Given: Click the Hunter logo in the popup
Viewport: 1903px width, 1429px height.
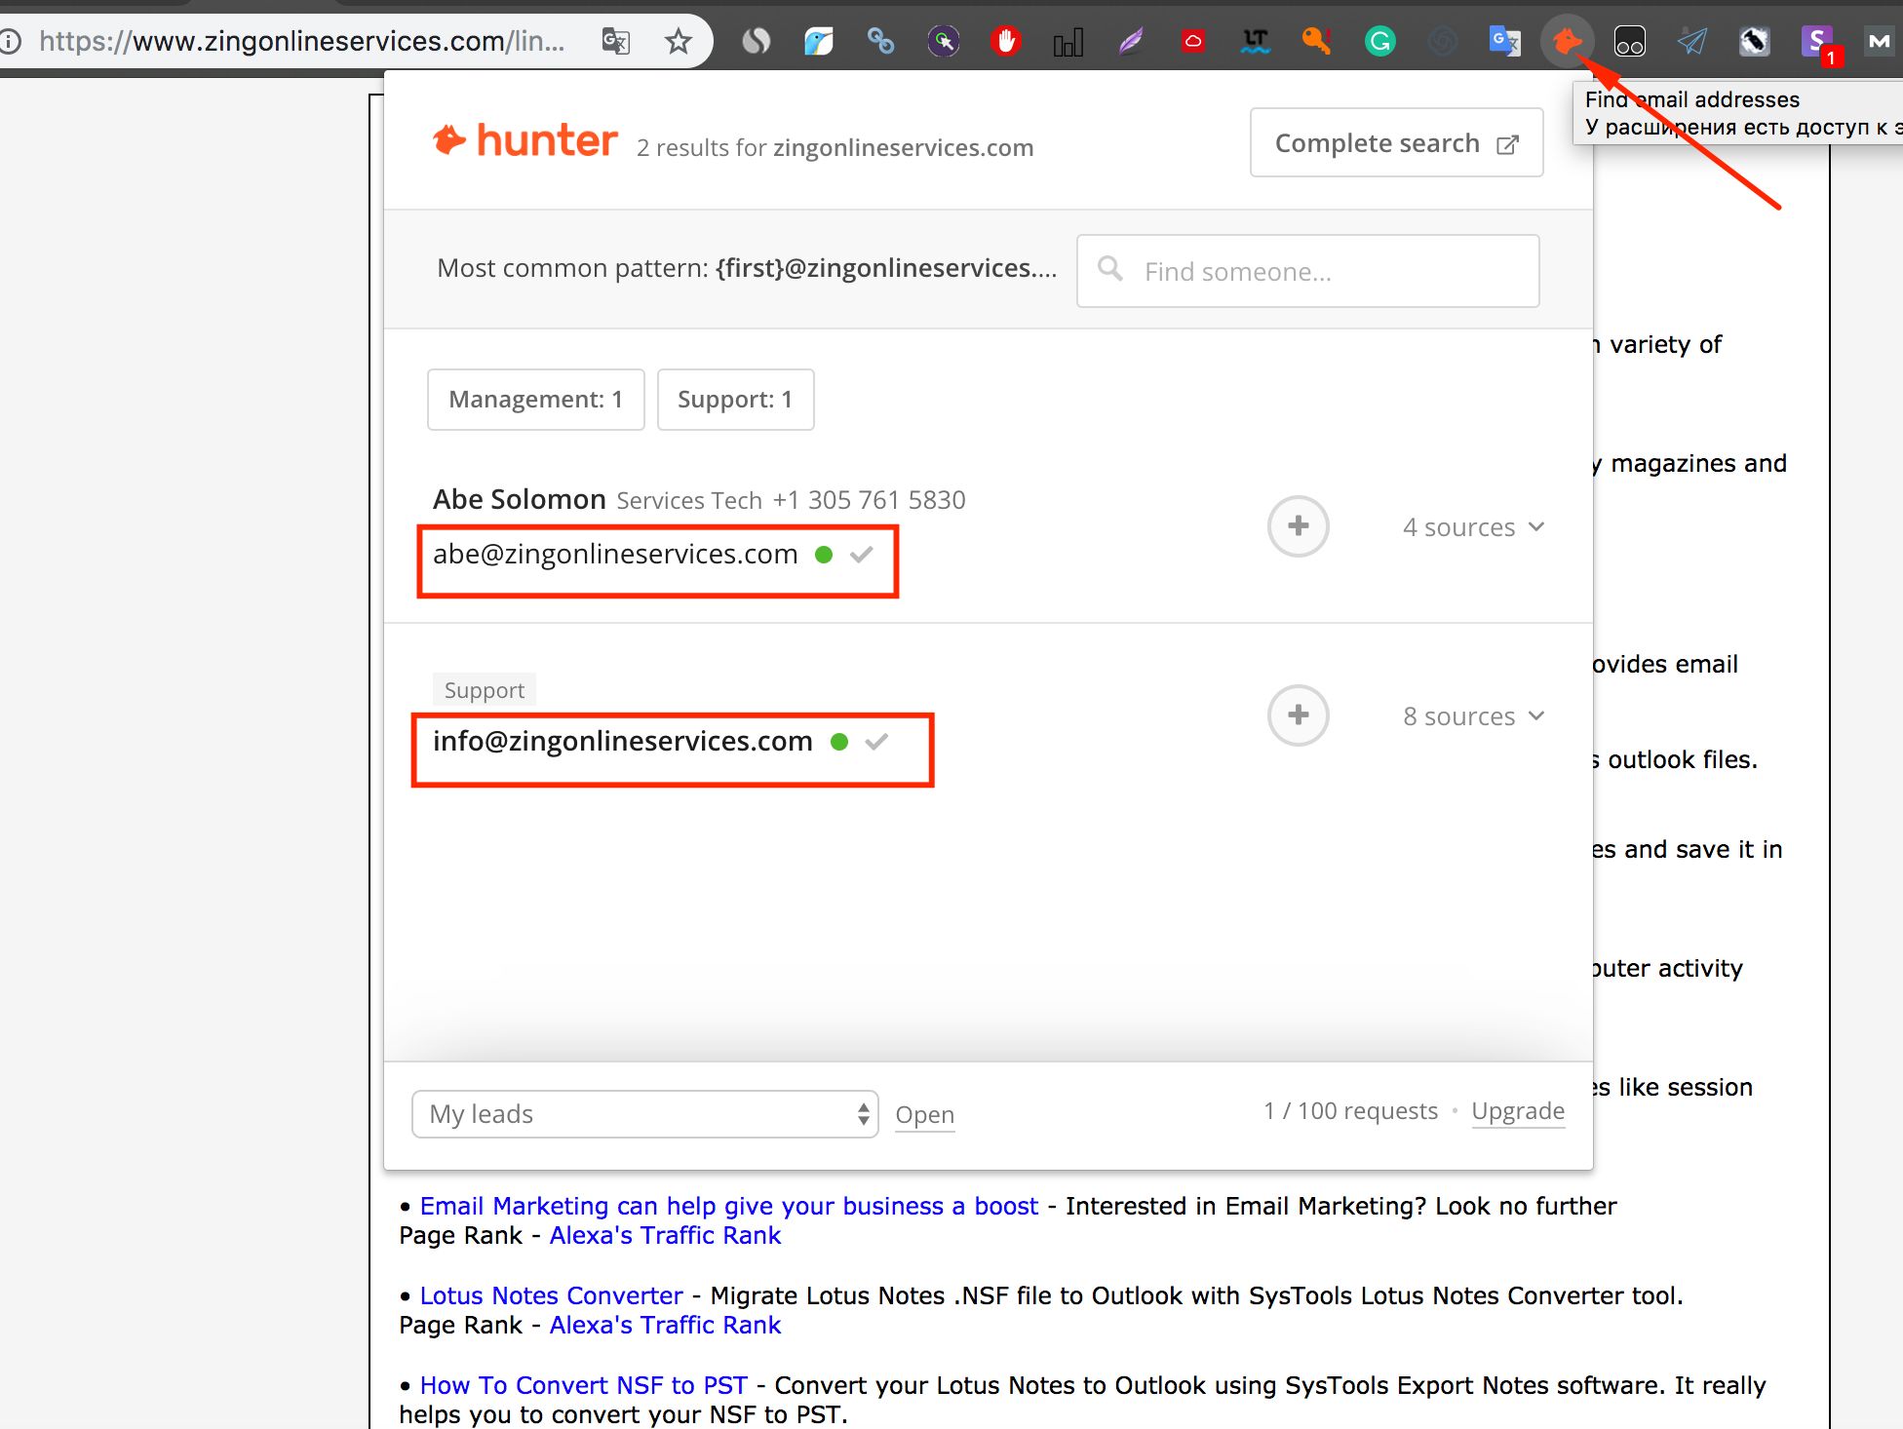Looking at the screenshot, I should (x=524, y=141).
